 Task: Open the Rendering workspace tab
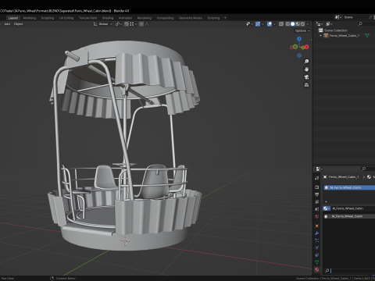pos(145,18)
